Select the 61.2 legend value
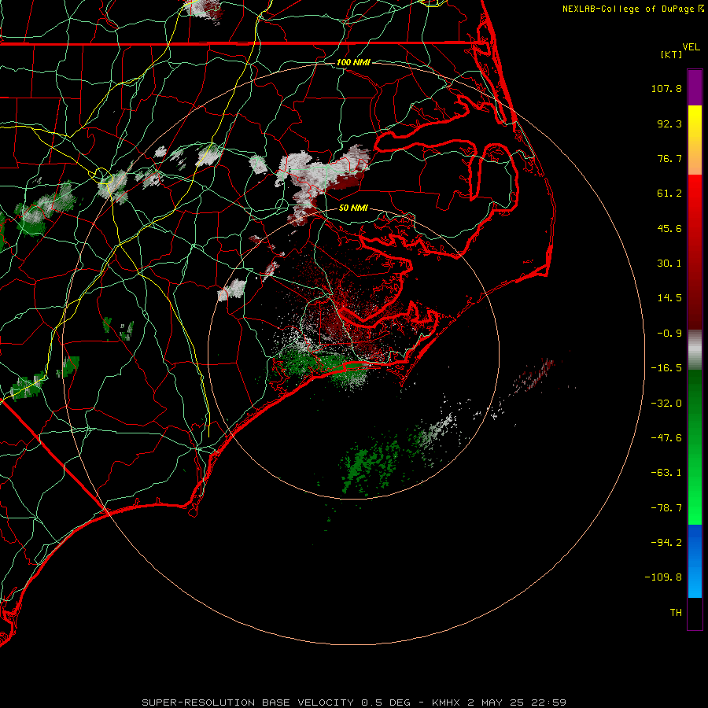708x708 pixels. 669,194
